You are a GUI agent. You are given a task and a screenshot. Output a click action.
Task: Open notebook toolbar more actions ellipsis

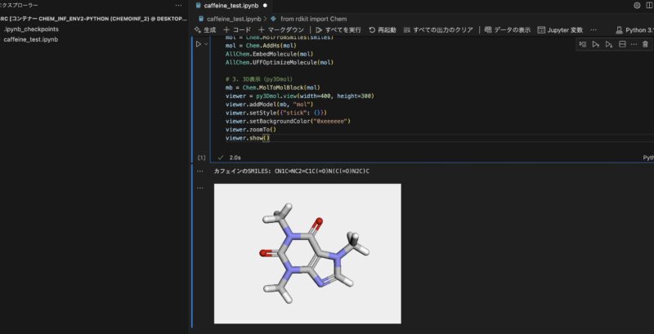594,30
